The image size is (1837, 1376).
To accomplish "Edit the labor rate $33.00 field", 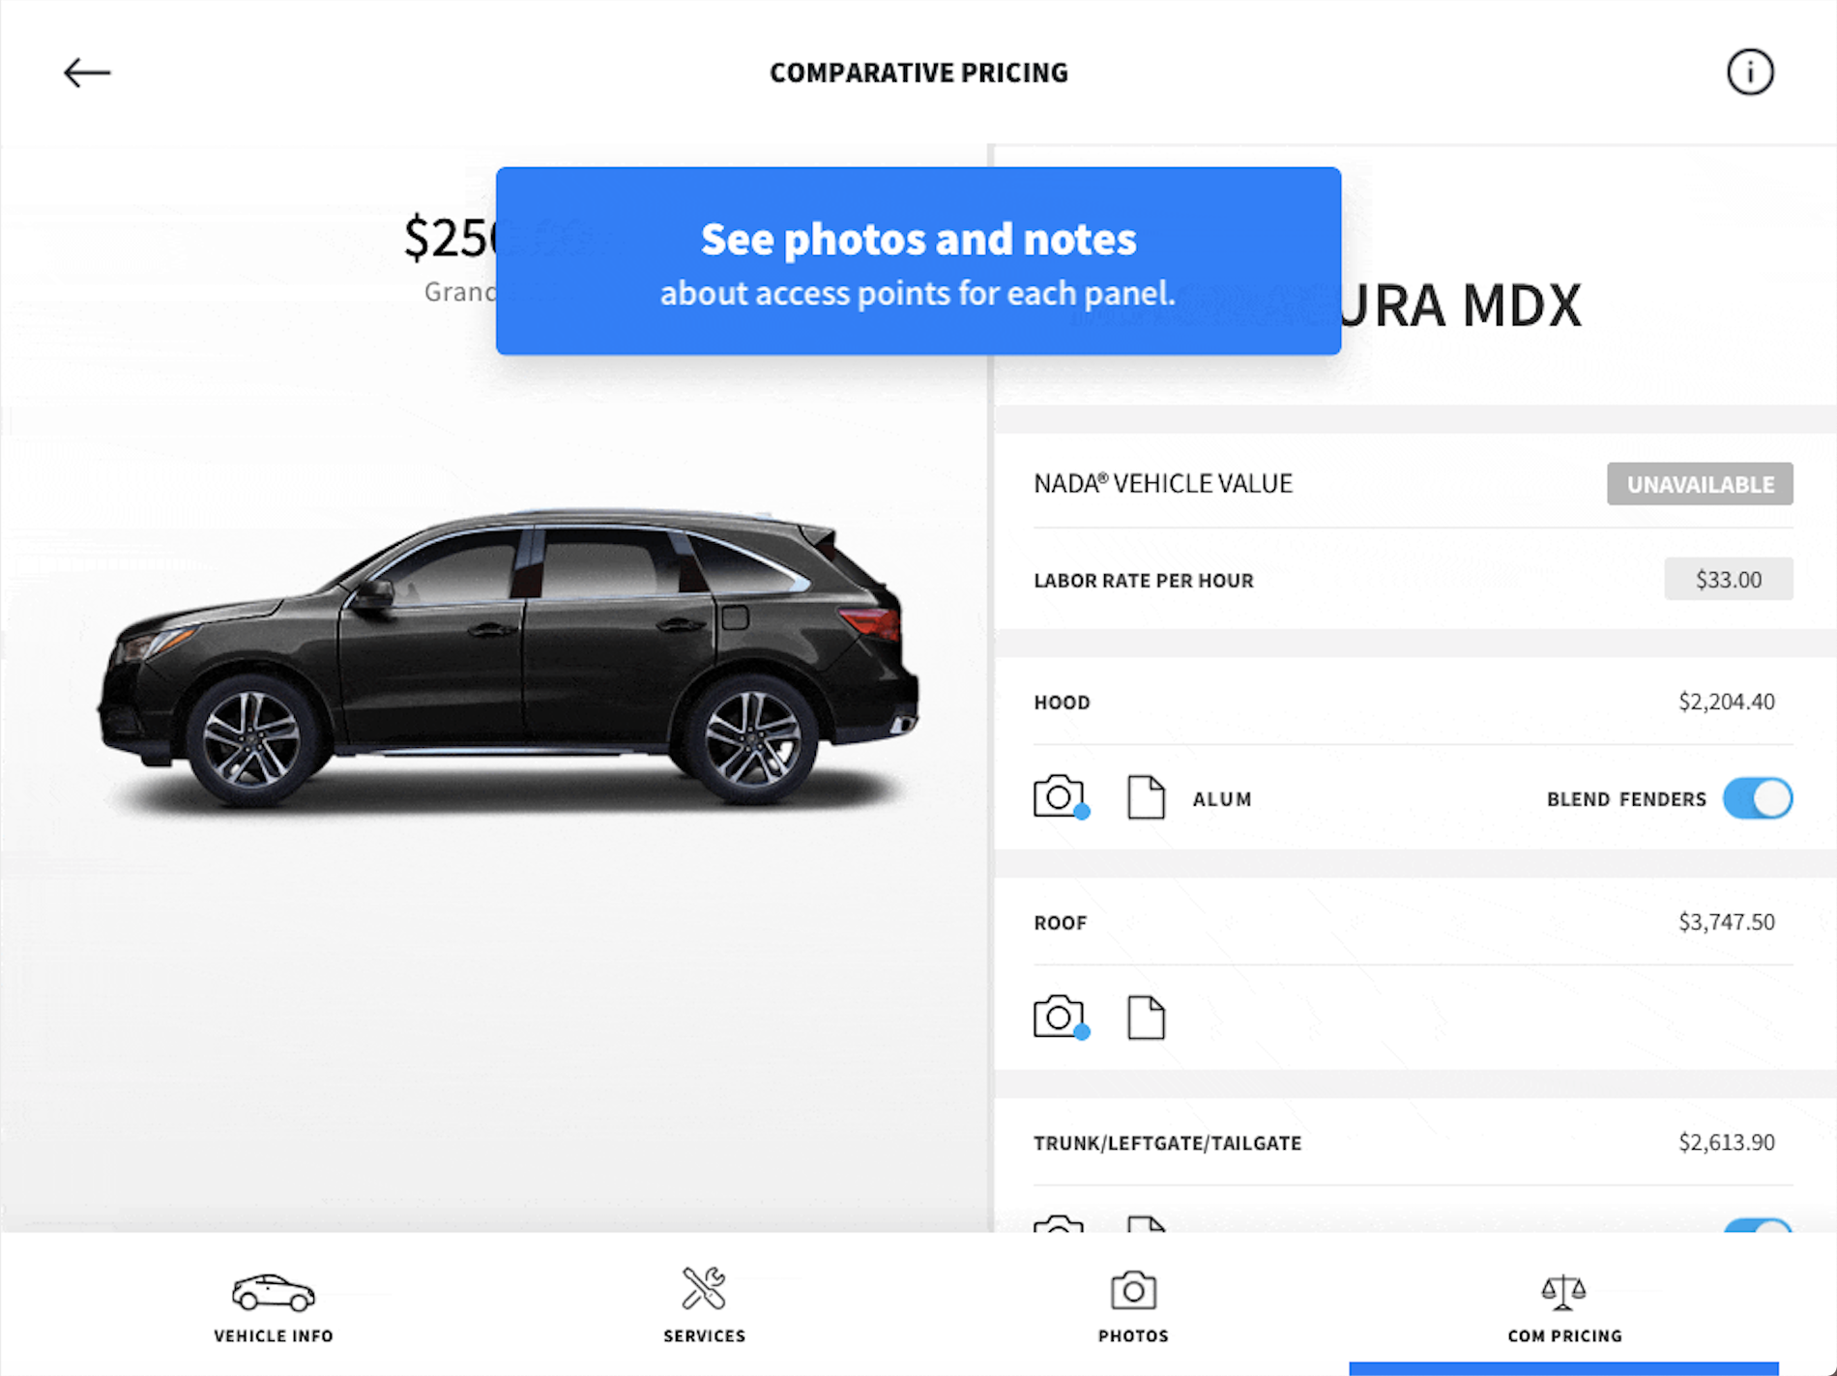I will [x=1729, y=579].
